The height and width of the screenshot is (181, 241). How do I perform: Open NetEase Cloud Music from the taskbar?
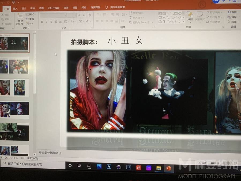pyautogui.click(x=138, y=167)
